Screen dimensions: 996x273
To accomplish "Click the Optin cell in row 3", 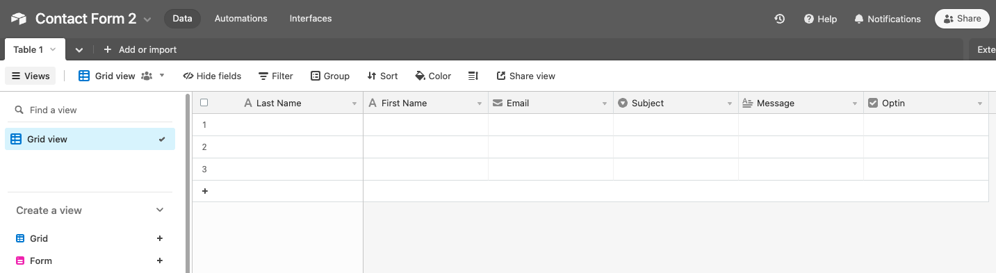I will [926, 169].
